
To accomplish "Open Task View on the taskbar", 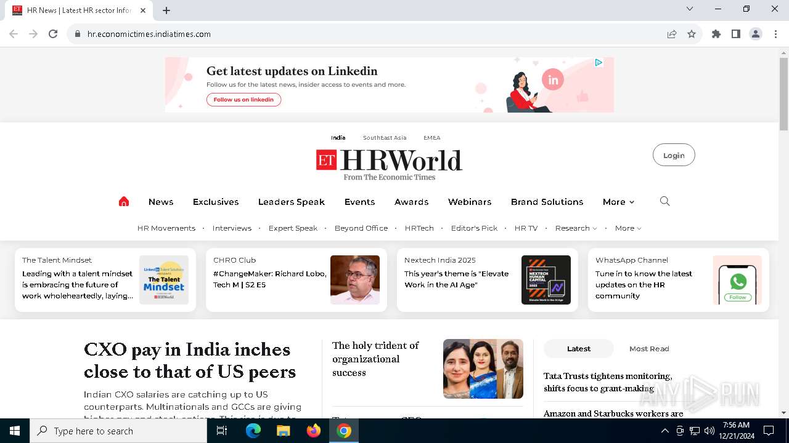I will tap(222, 431).
